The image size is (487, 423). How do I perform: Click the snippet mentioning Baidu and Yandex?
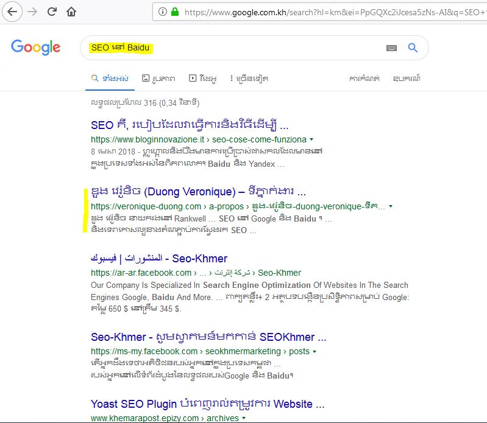pos(187,164)
